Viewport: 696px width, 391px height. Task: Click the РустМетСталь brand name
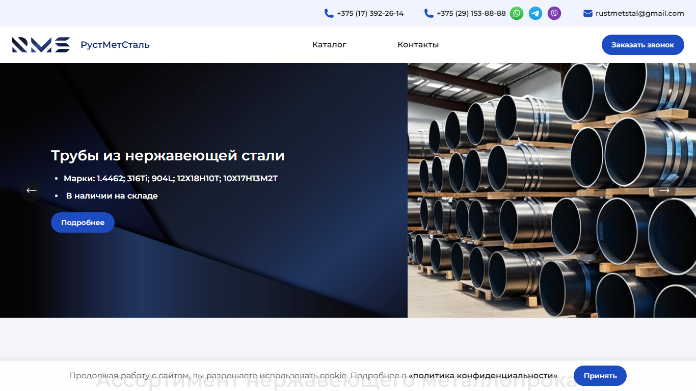pos(115,45)
